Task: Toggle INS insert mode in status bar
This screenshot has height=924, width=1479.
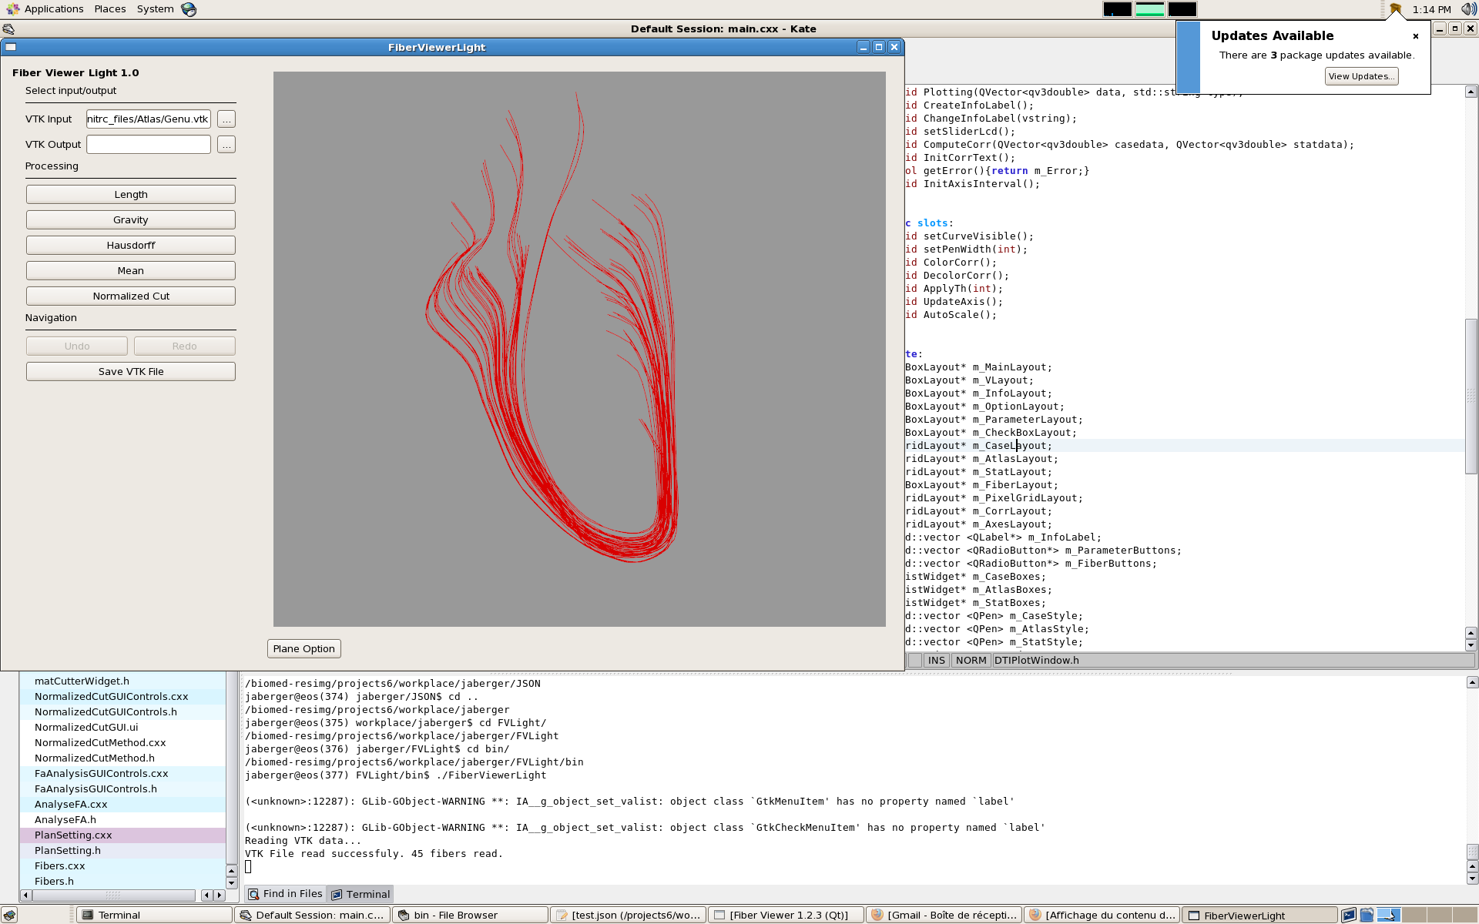Action: click(936, 661)
